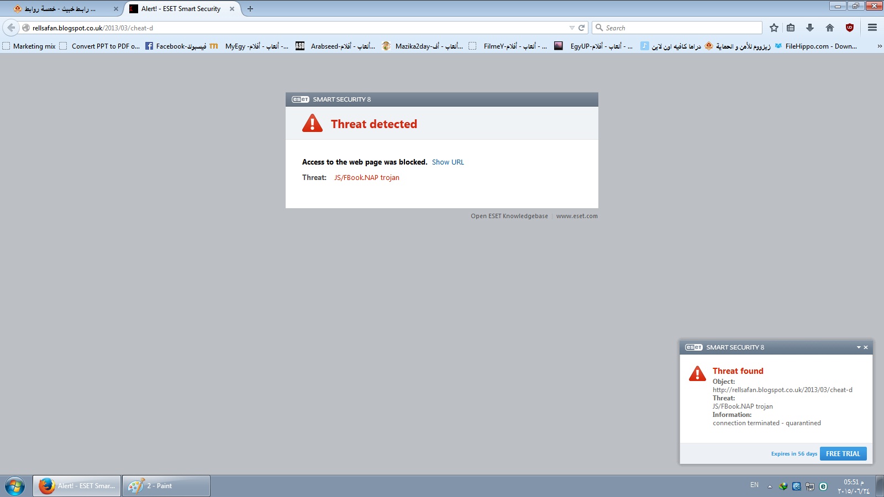Open the Windows Start menu orb

click(15, 486)
